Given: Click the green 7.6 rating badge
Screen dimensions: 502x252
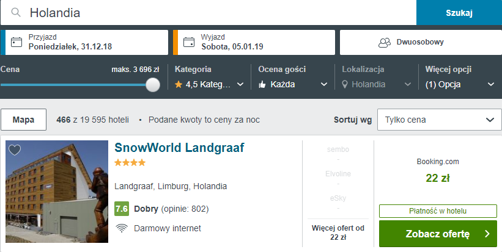Looking at the screenshot, I should pos(122,209).
